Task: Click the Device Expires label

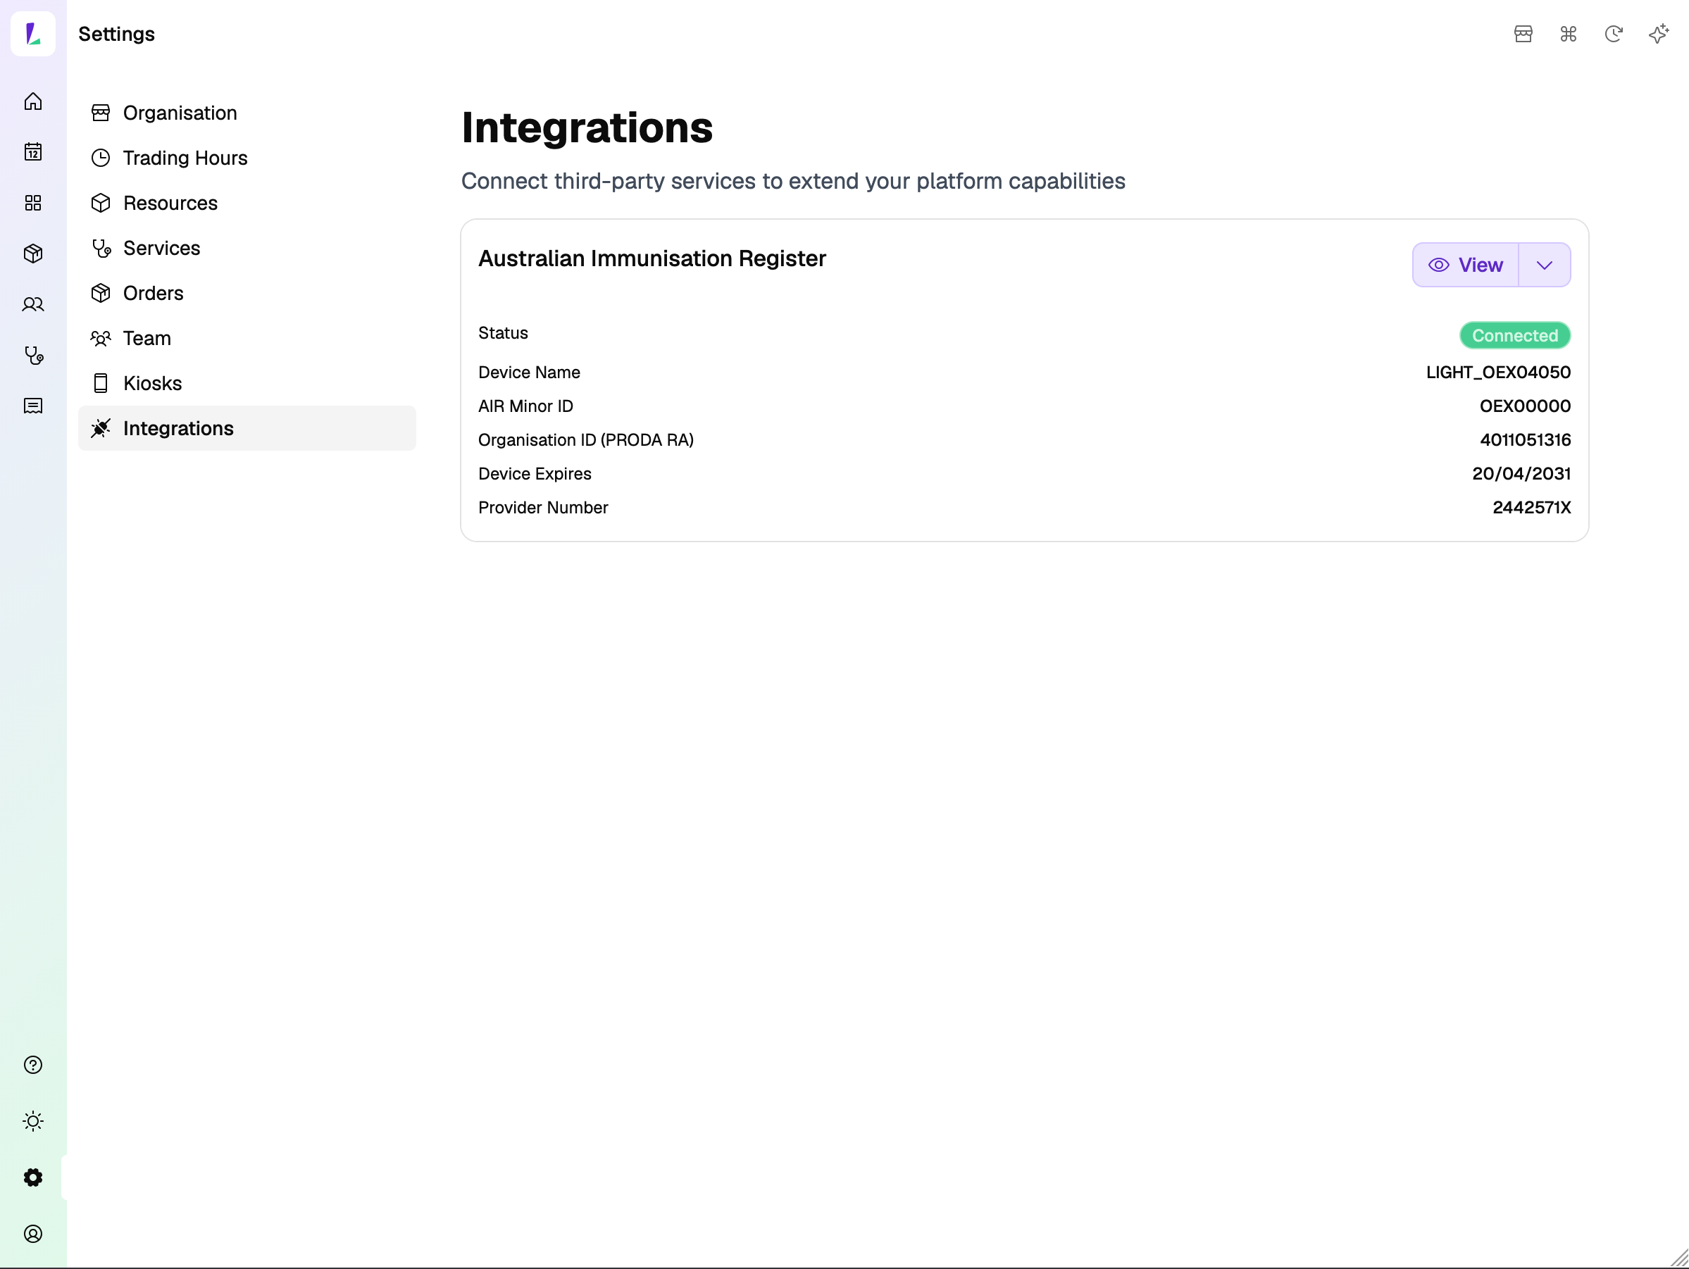Action: click(x=535, y=473)
